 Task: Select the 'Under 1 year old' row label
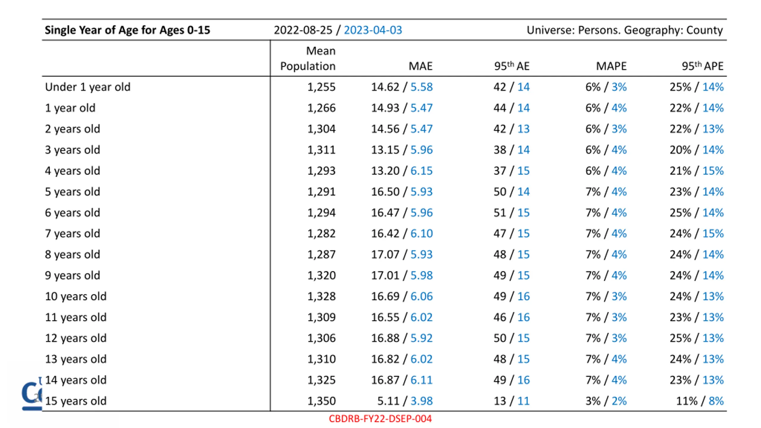[x=88, y=87]
